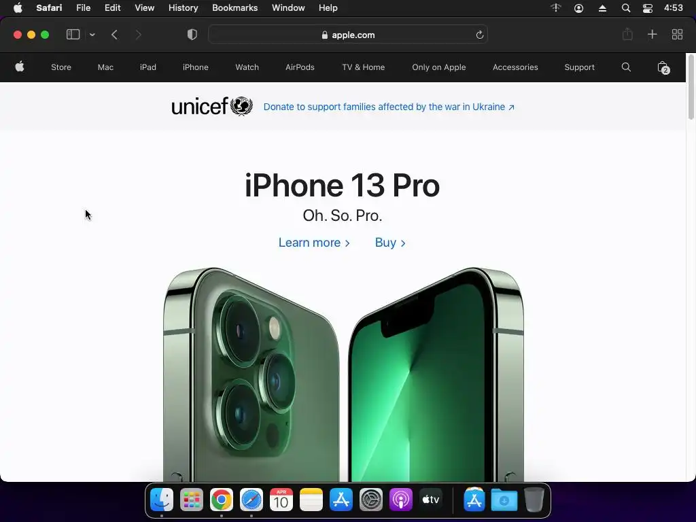Show the tab overview grid icon
The image size is (696, 522).
[x=677, y=34]
